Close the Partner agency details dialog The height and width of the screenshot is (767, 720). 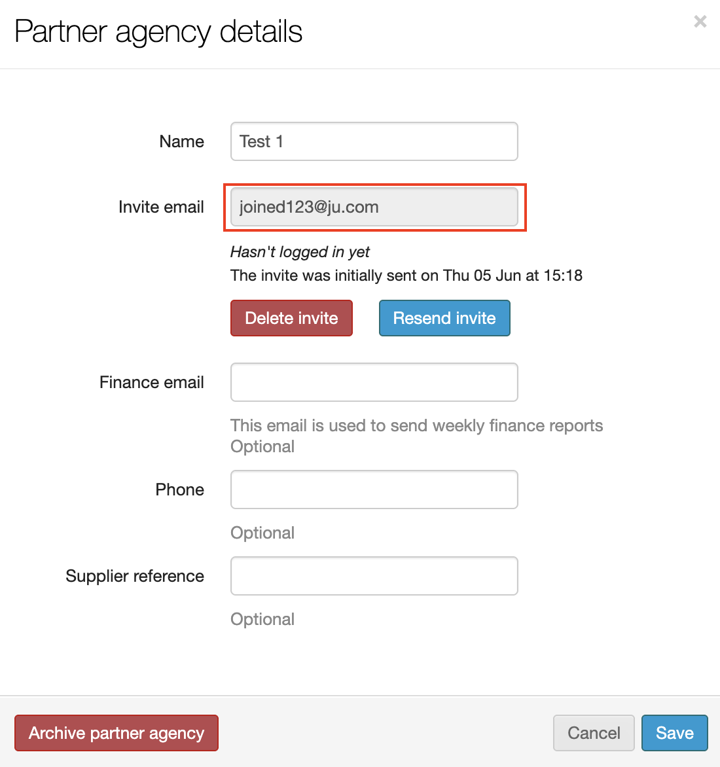click(700, 22)
